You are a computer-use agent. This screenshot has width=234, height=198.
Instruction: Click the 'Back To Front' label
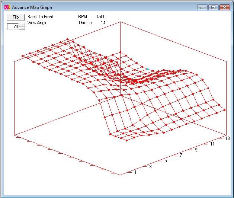pyautogui.click(x=40, y=17)
